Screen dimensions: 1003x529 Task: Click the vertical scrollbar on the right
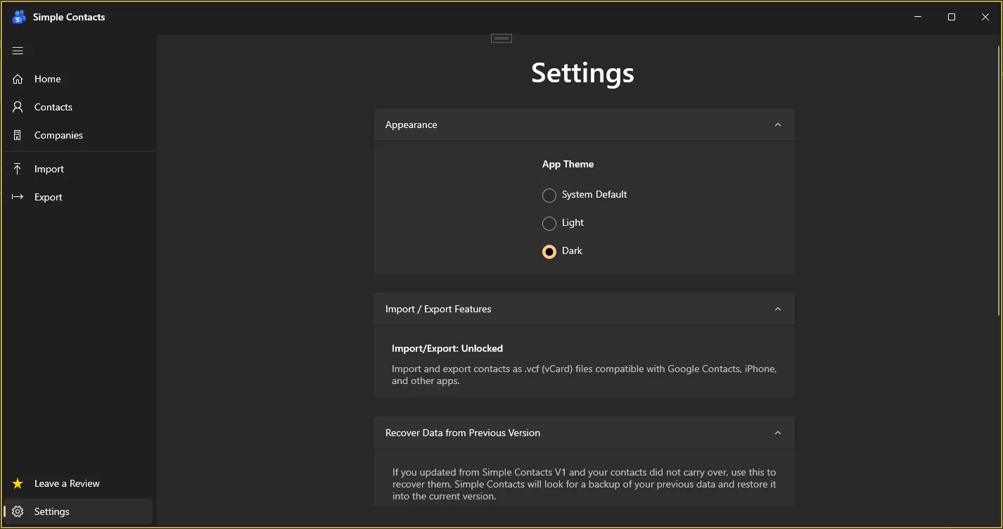coord(999,179)
